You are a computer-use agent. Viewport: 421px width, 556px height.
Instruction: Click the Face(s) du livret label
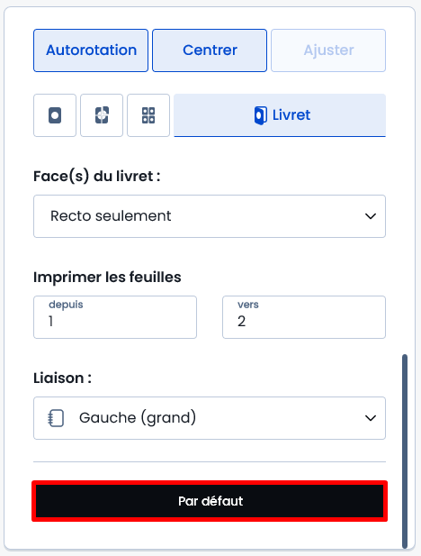point(97,177)
